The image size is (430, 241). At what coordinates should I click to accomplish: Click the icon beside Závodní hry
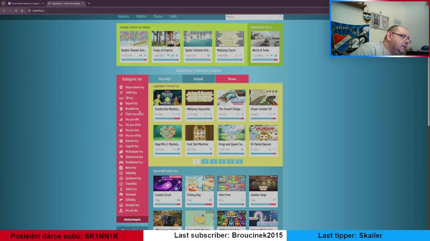point(121,205)
